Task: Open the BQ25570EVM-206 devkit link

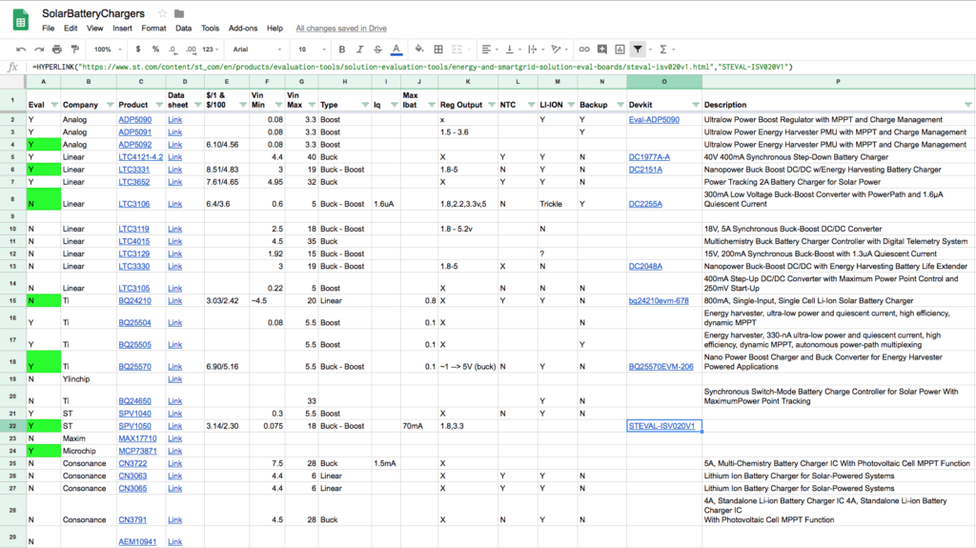Action: (661, 367)
